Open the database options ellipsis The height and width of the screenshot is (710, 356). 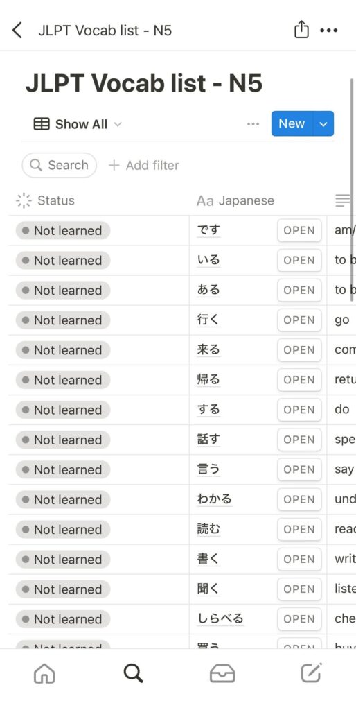[x=253, y=124]
